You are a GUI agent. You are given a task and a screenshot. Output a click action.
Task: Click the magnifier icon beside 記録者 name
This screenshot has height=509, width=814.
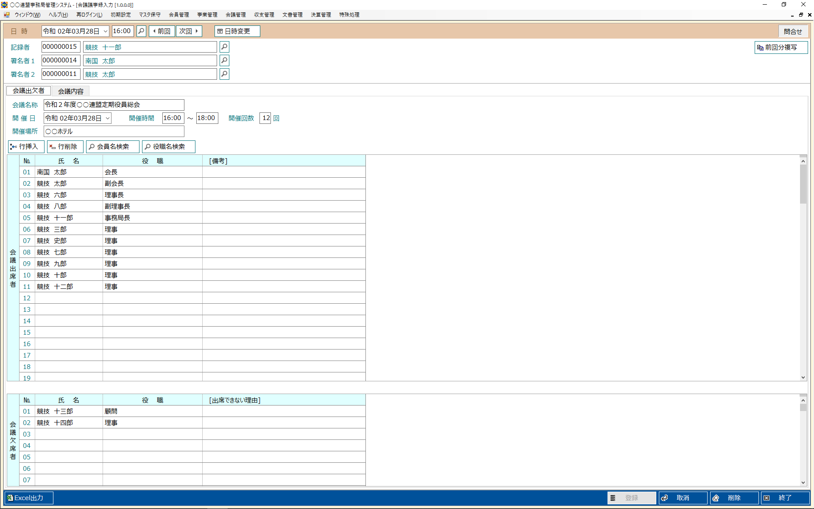(224, 47)
